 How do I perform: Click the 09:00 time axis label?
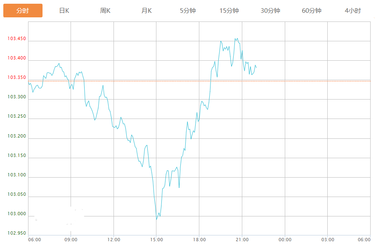[x=71, y=240]
